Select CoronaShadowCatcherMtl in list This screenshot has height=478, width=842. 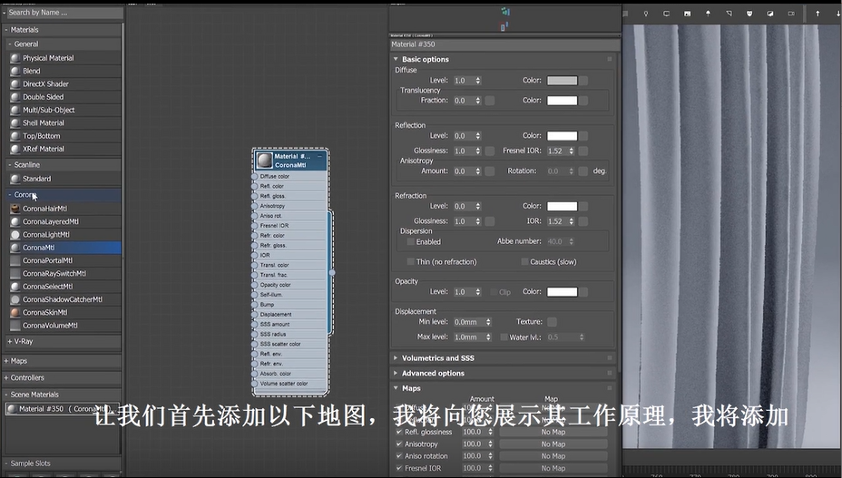pyautogui.click(x=64, y=299)
